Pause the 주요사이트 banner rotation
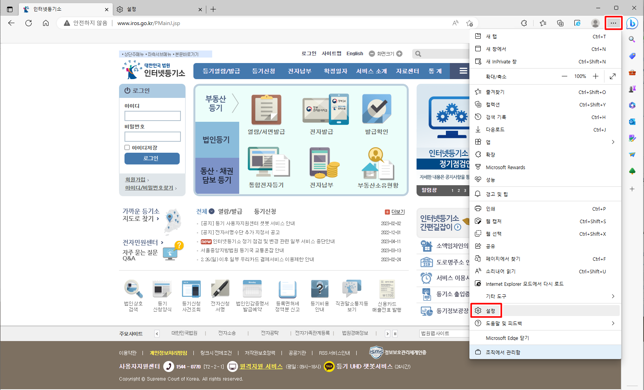The height and width of the screenshot is (390, 644). coord(395,334)
